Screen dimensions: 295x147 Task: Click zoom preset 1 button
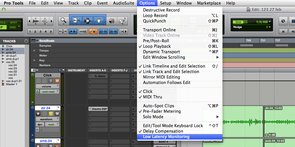30,31
